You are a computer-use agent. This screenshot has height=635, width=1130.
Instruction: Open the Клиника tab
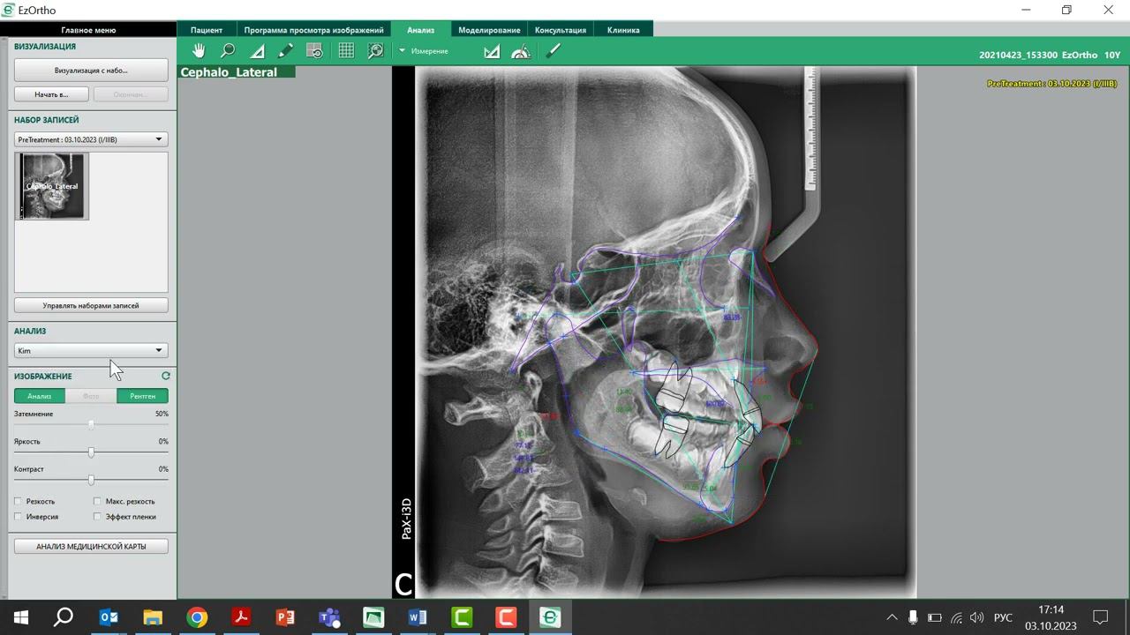coord(623,29)
